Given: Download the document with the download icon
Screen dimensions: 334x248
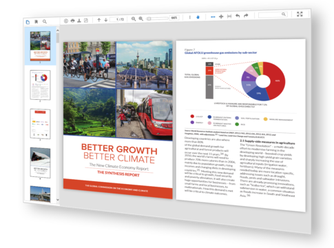Looking at the screenshot, I should click(x=79, y=21).
